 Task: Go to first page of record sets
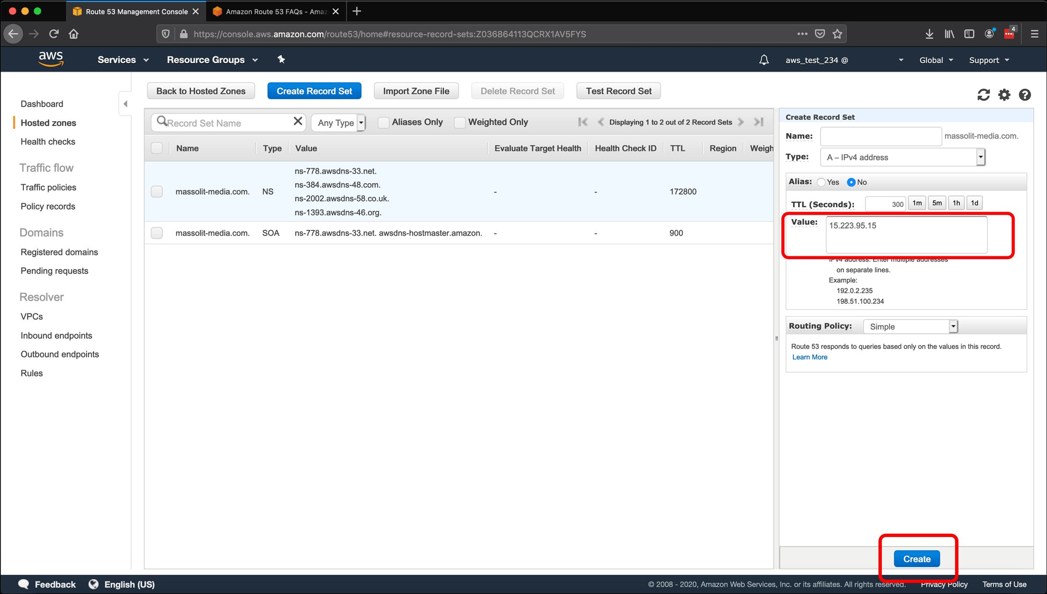tap(583, 122)
